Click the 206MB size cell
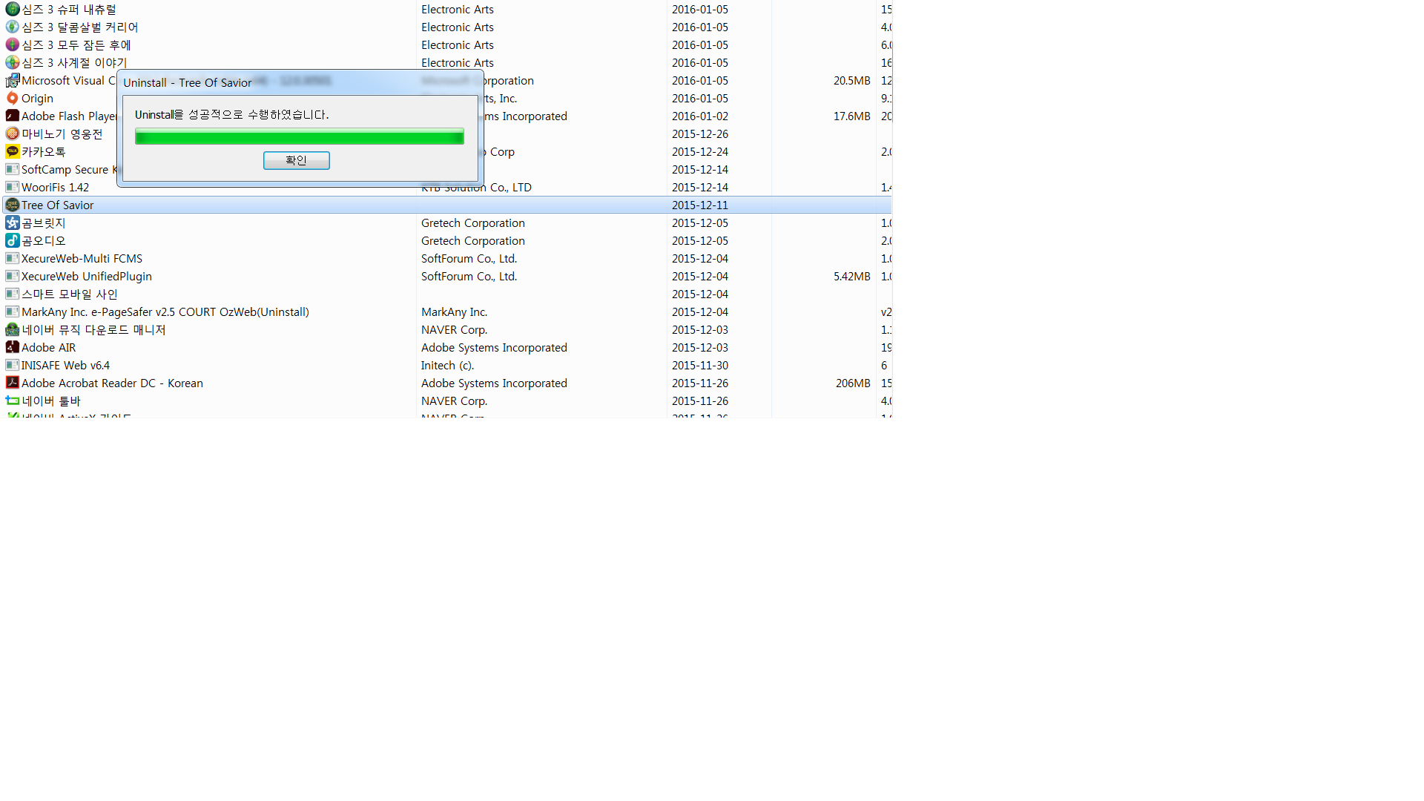 point(853,383)
